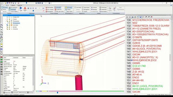Click the green arrow icon in the left toolbar
The width and height of the screenshot is (173, 97).
point(2,47)
